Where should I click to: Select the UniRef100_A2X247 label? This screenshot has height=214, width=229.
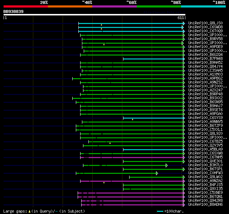pos(205,90)
